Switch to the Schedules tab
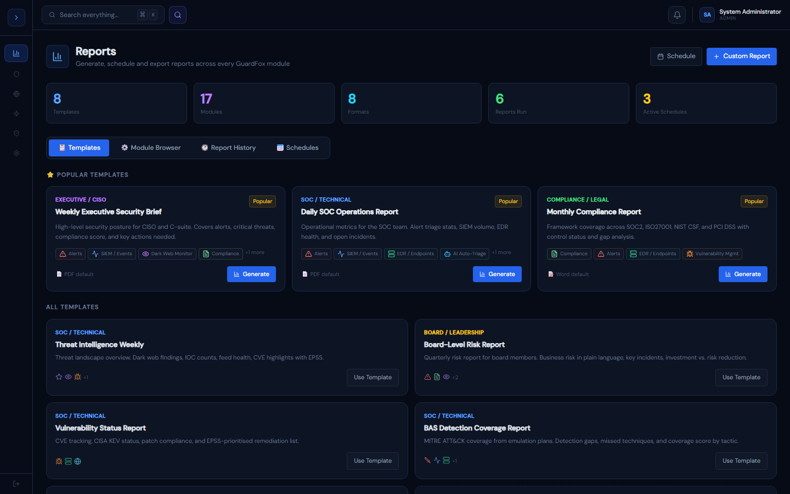The image size is (790, 494). pyautogui.click(x=297, y=148)
